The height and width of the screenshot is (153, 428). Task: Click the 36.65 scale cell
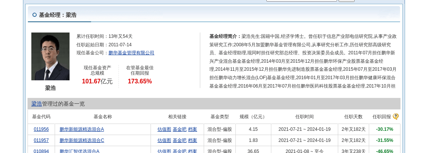coord(253,151)
